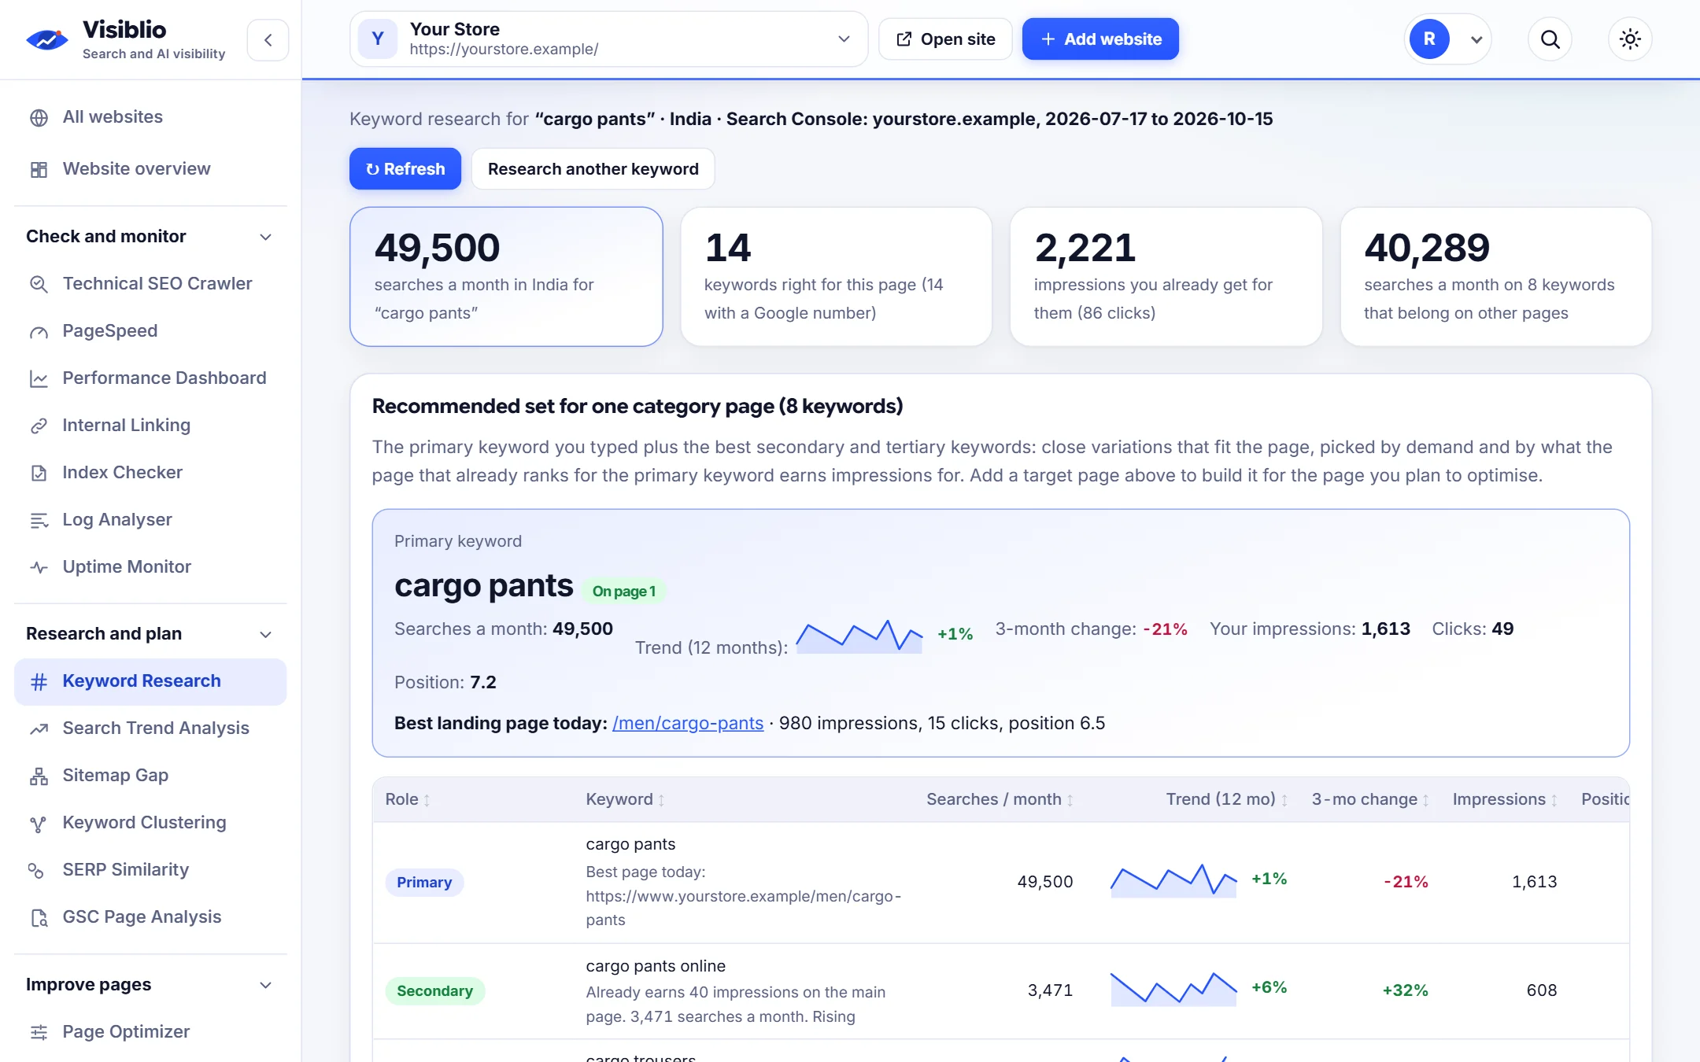Click the user avatar R
This screenshot has height=1062, width=1700.
pos(1428,39)
